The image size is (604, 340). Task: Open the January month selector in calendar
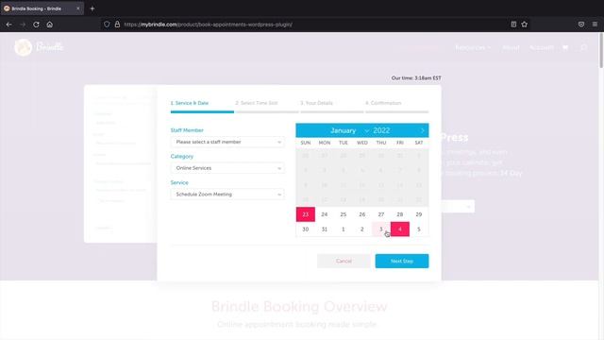click(x=349, y=130)
